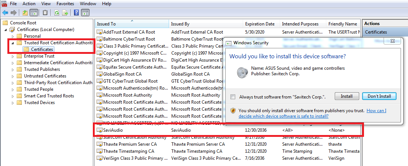Click certificate icon of GlobalSign Root CA
408x166 pixels.
point(100,74)
